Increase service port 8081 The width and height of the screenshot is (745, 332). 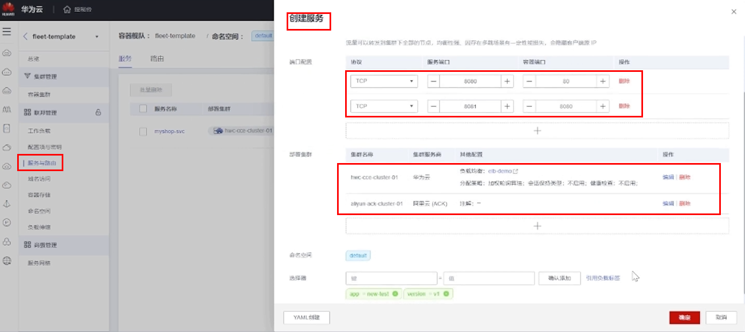click(507, 106)
